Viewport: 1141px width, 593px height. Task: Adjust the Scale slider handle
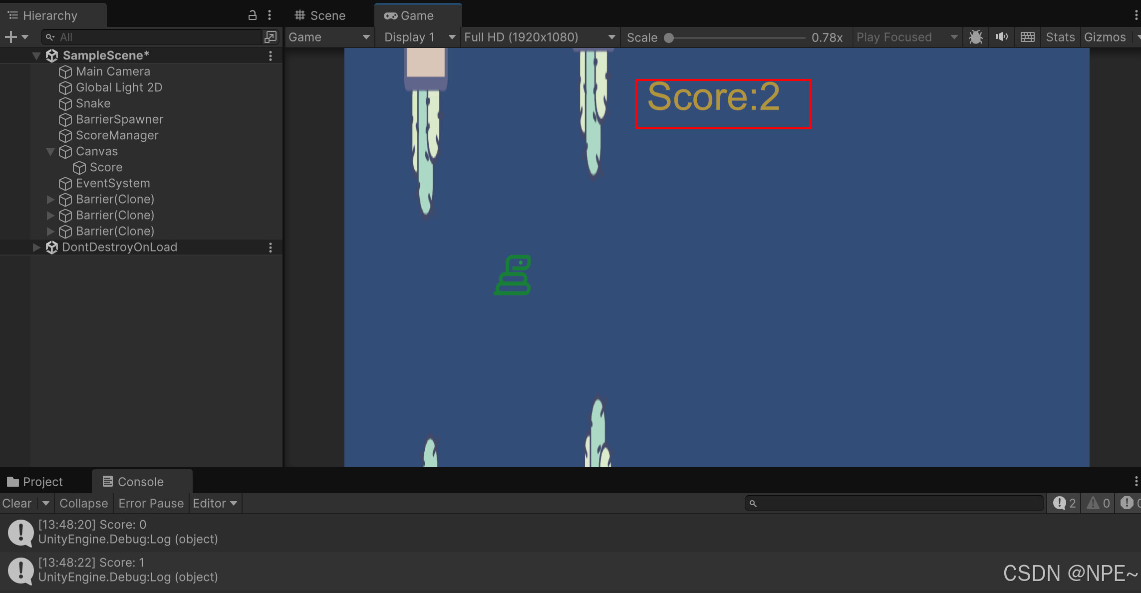tap(669, 37)
